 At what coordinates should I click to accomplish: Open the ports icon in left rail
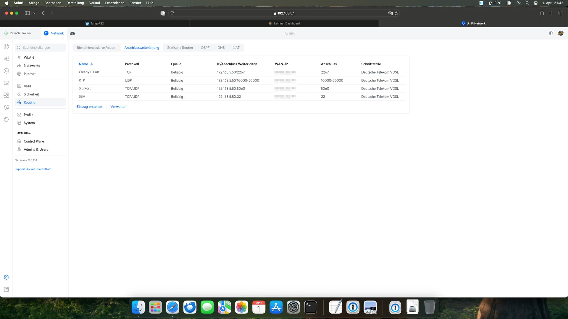click(6, 95)
